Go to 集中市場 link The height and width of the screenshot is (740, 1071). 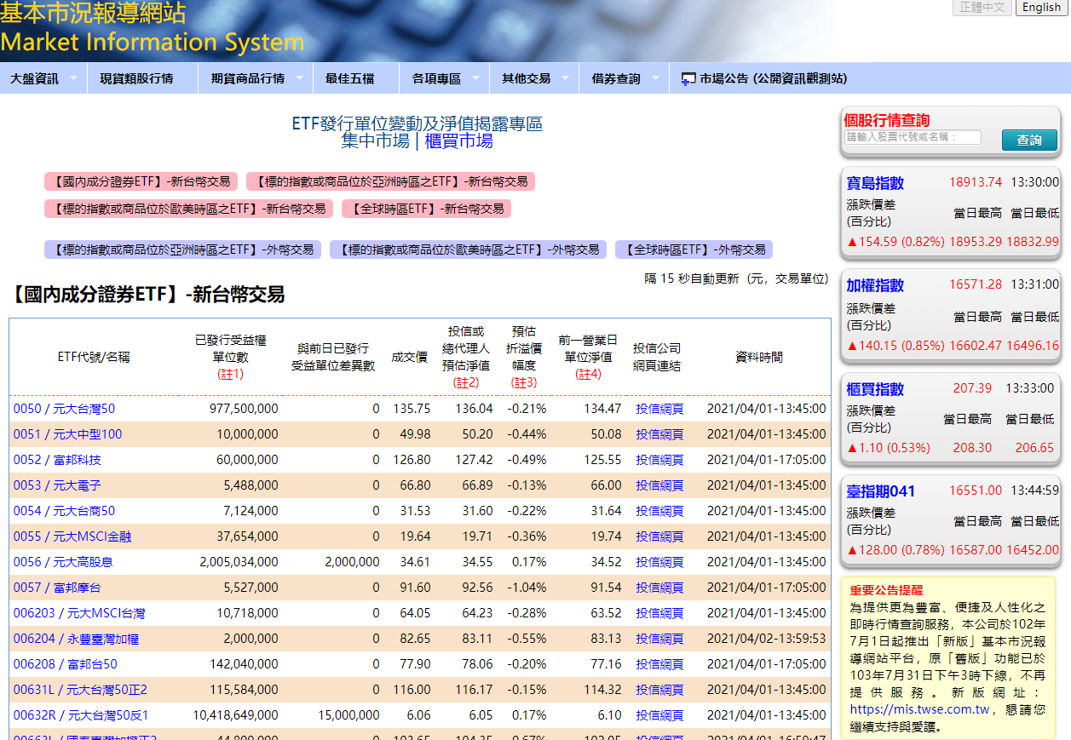point(375,141)
